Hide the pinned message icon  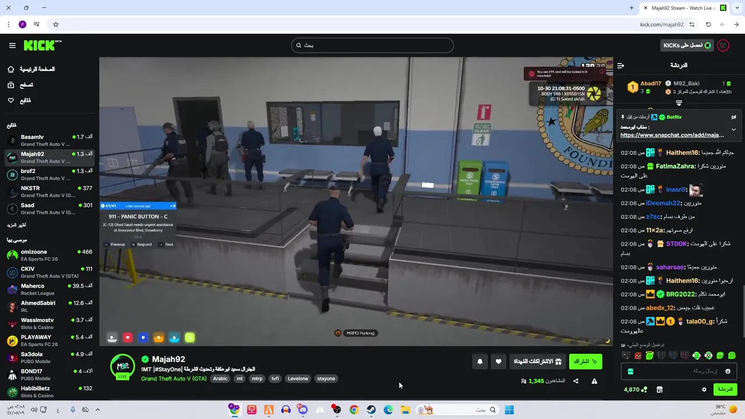pos(733,117)
